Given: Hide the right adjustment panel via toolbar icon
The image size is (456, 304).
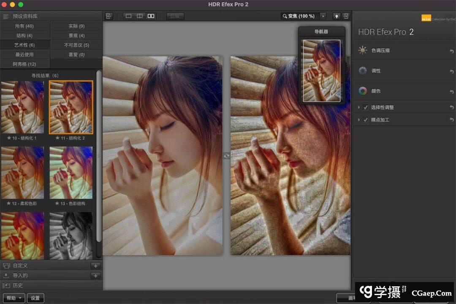Looking at the screenshot, I should [x=346, y=16].
